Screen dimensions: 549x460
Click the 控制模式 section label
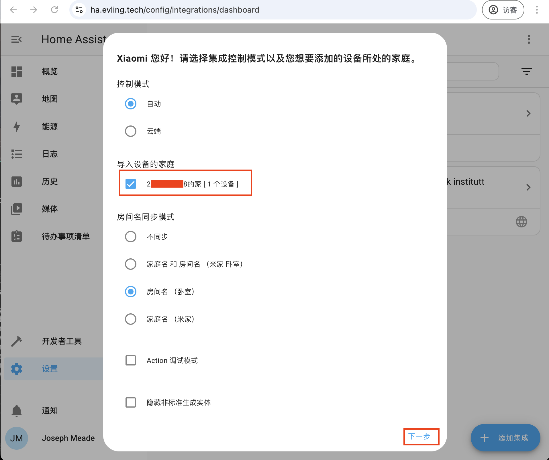[x=133, y=84]
